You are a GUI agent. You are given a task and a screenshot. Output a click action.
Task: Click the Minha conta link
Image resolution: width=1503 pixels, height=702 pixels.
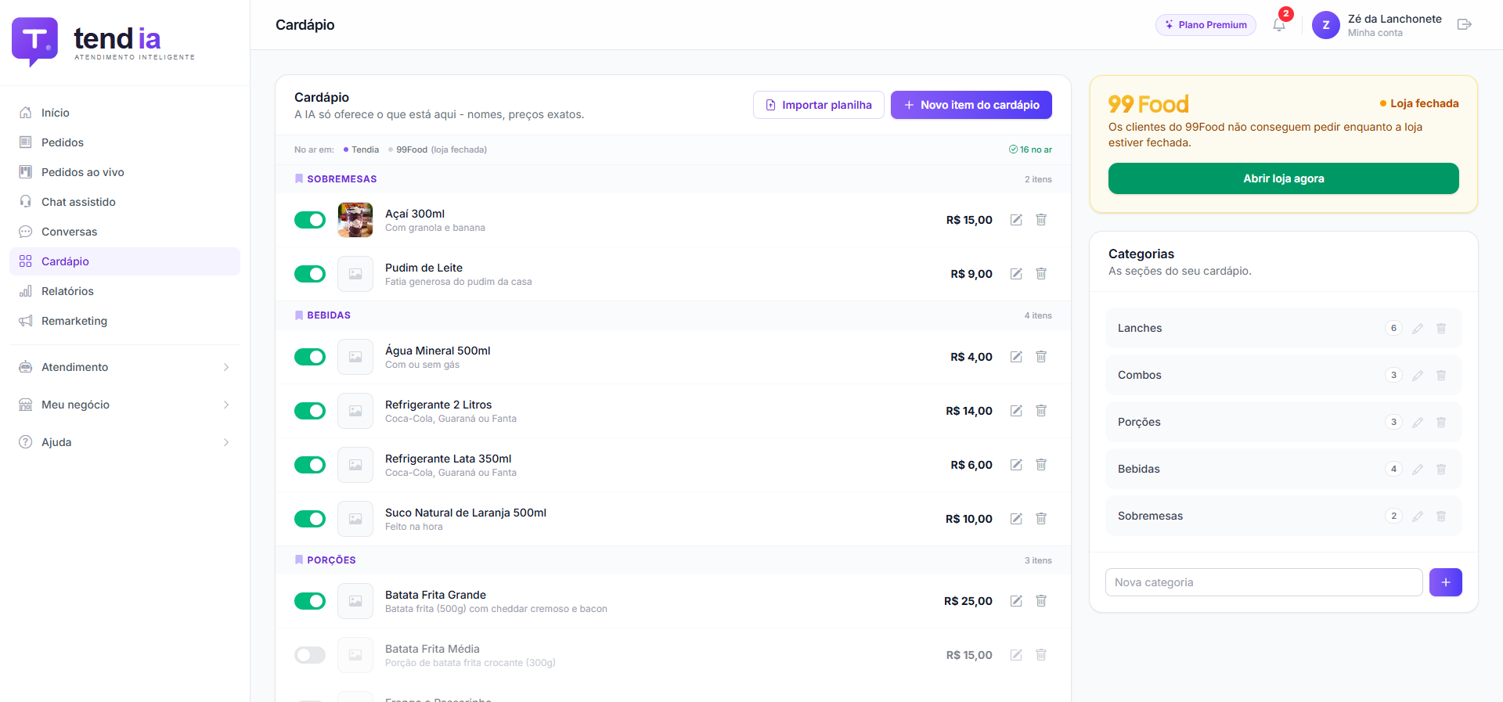point(1375,33)
